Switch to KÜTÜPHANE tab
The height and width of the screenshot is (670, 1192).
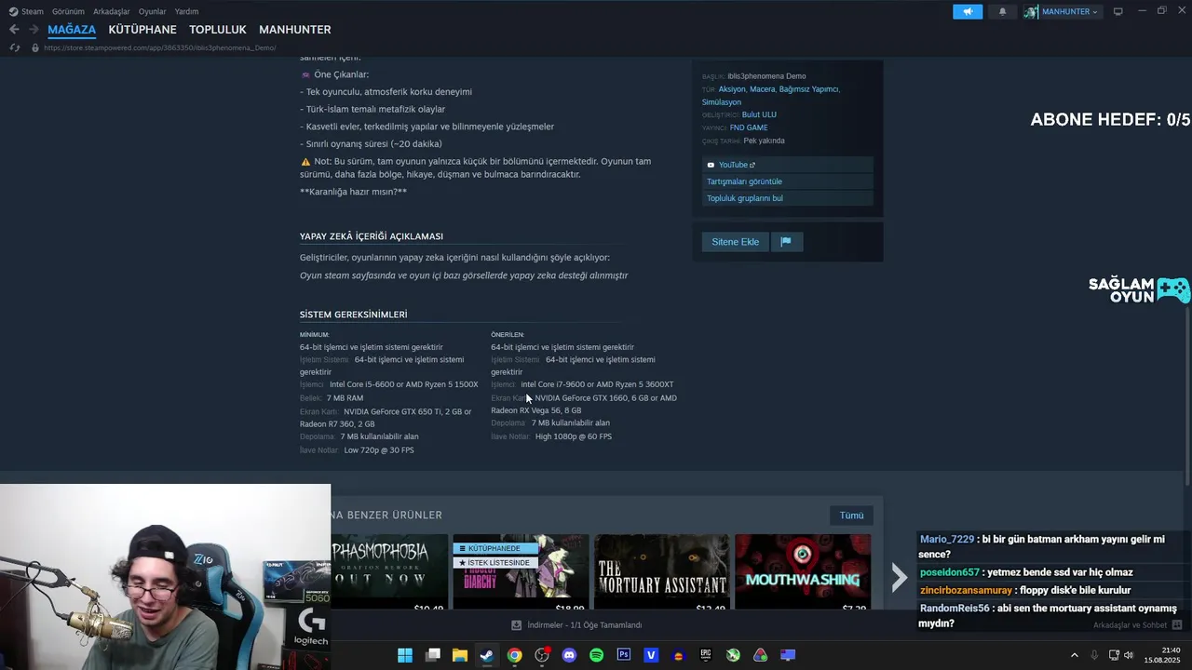pos(142,30)
